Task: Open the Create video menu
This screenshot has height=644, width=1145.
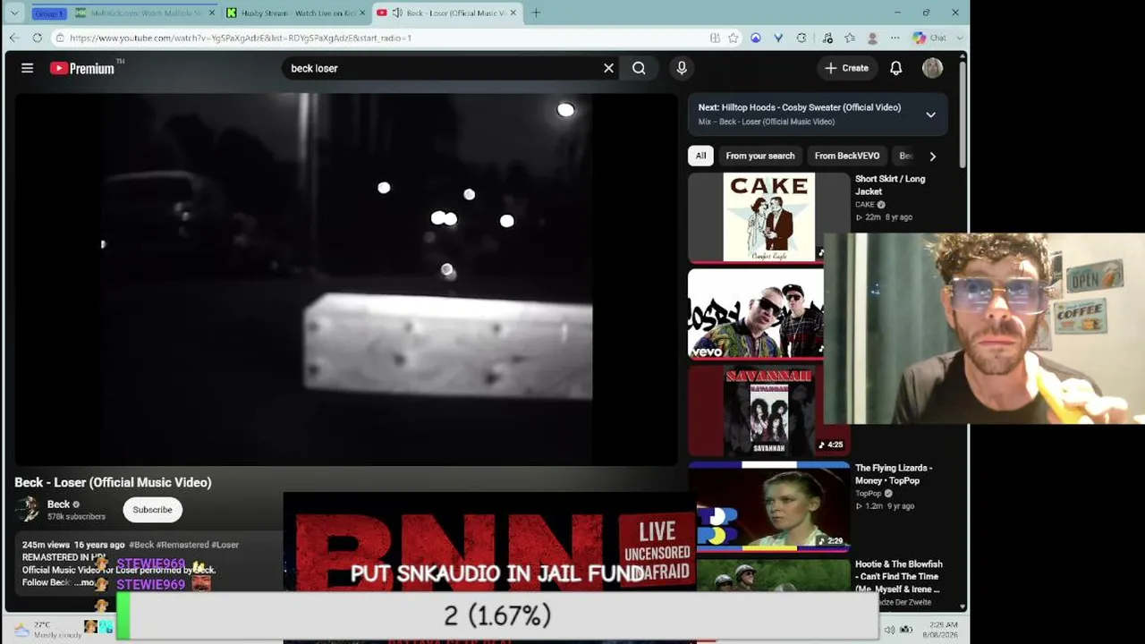Action: click(846, 68)
